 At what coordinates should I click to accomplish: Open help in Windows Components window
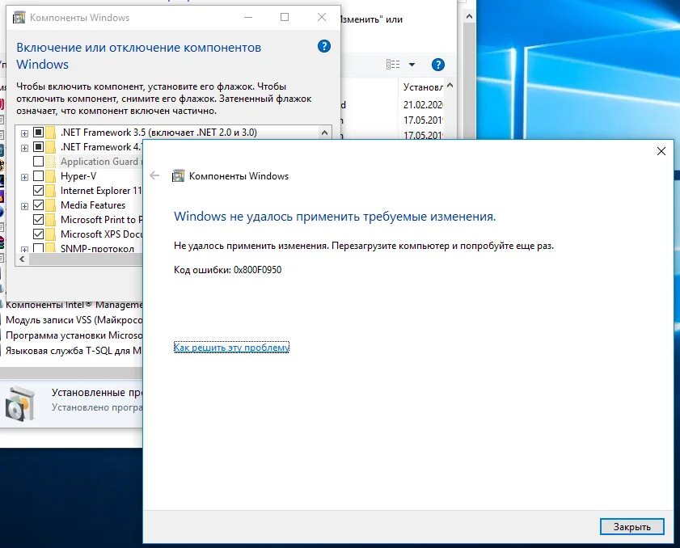tap(324, 46)
